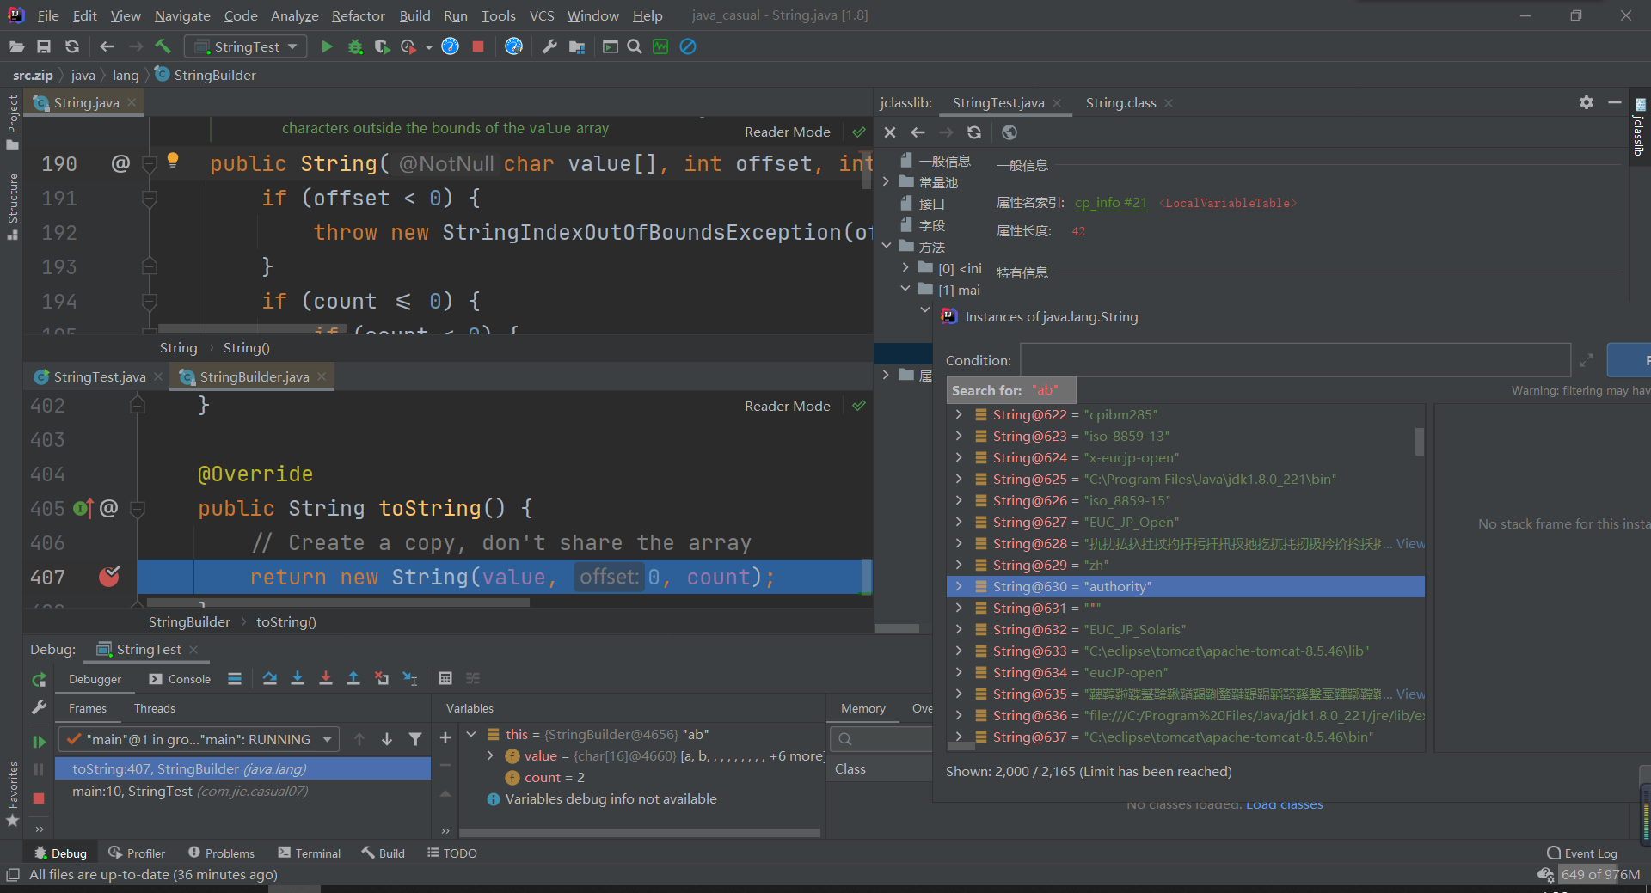Click the Build project hammer icon
The height and width of the screenshot is (893, 1651).
pyautogui.click(x=163, y=46)
